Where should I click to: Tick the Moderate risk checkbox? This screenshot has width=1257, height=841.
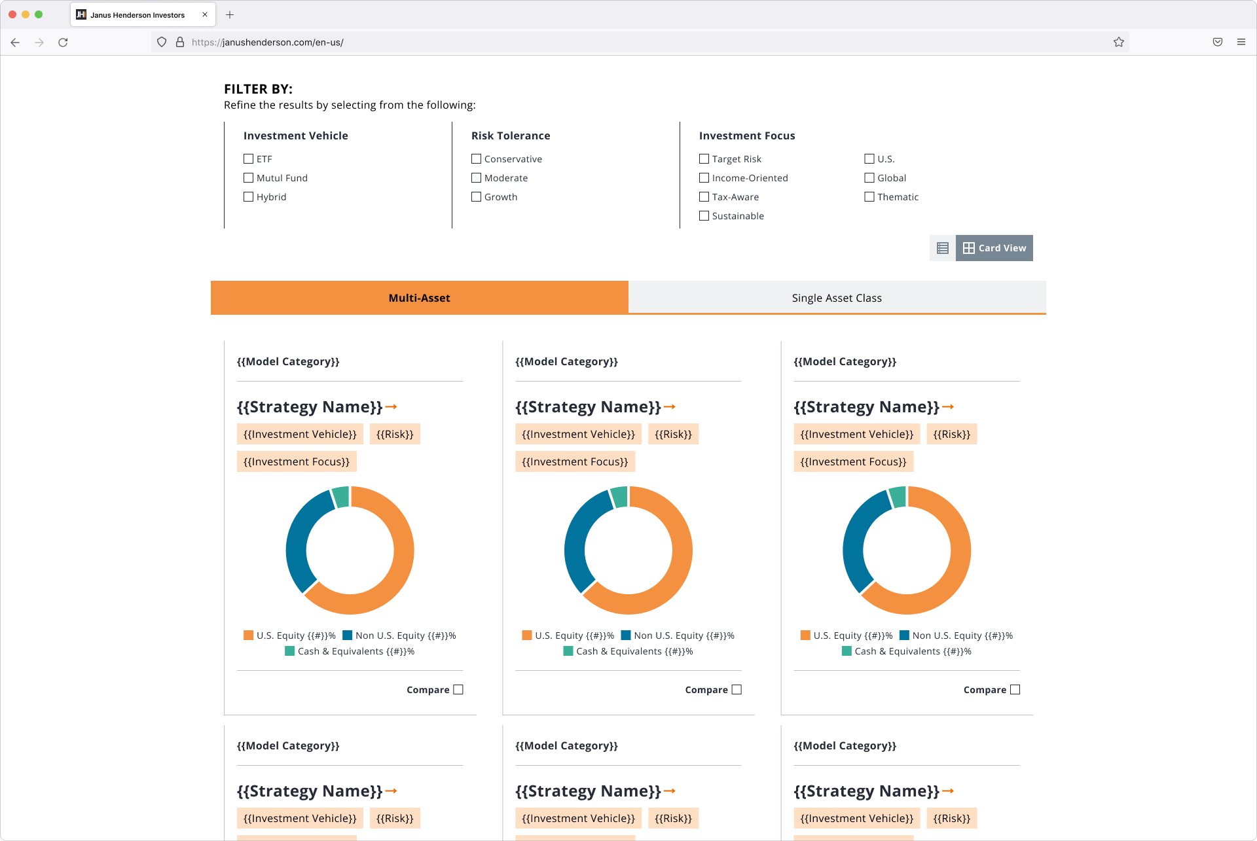pos(477,178)
